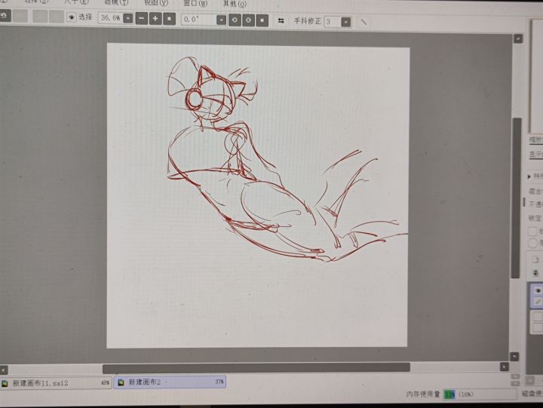Open the zoom percentage dropdown next to 36.6%
The height and width of the screenshot is (408, 543).
pos(128,18)
